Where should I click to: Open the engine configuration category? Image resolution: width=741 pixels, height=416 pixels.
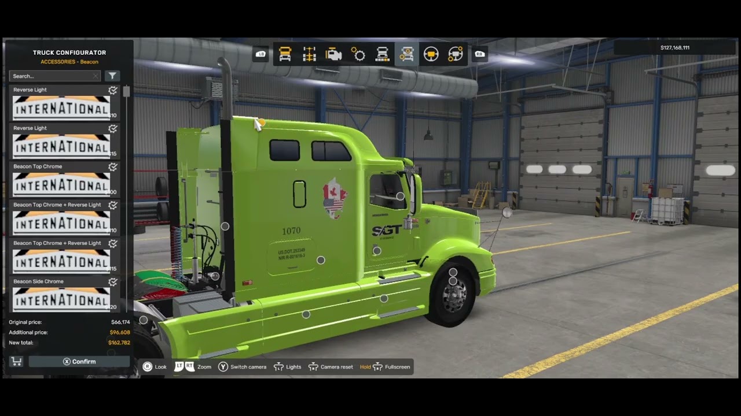pos(333,54)
